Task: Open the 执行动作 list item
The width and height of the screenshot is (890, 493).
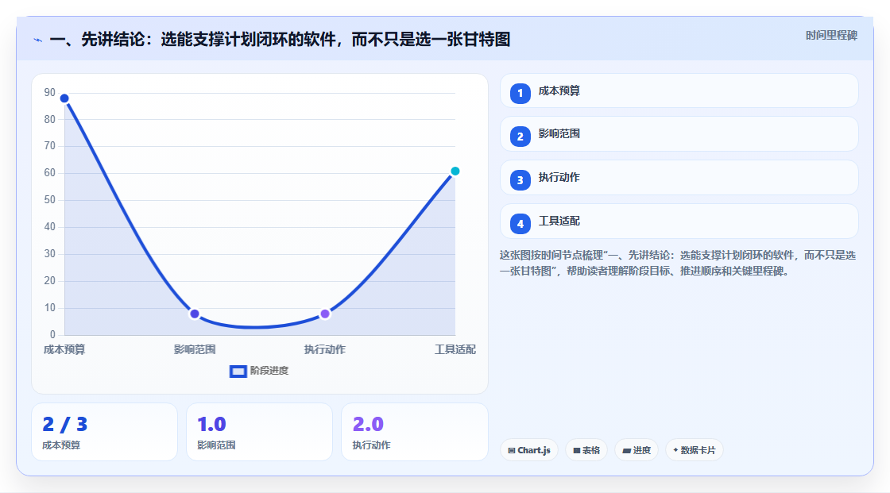Action: tap(679, 178)
